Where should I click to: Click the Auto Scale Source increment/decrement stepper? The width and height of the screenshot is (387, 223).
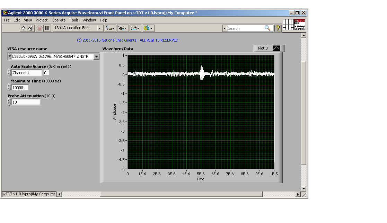[x=9, y=72]
